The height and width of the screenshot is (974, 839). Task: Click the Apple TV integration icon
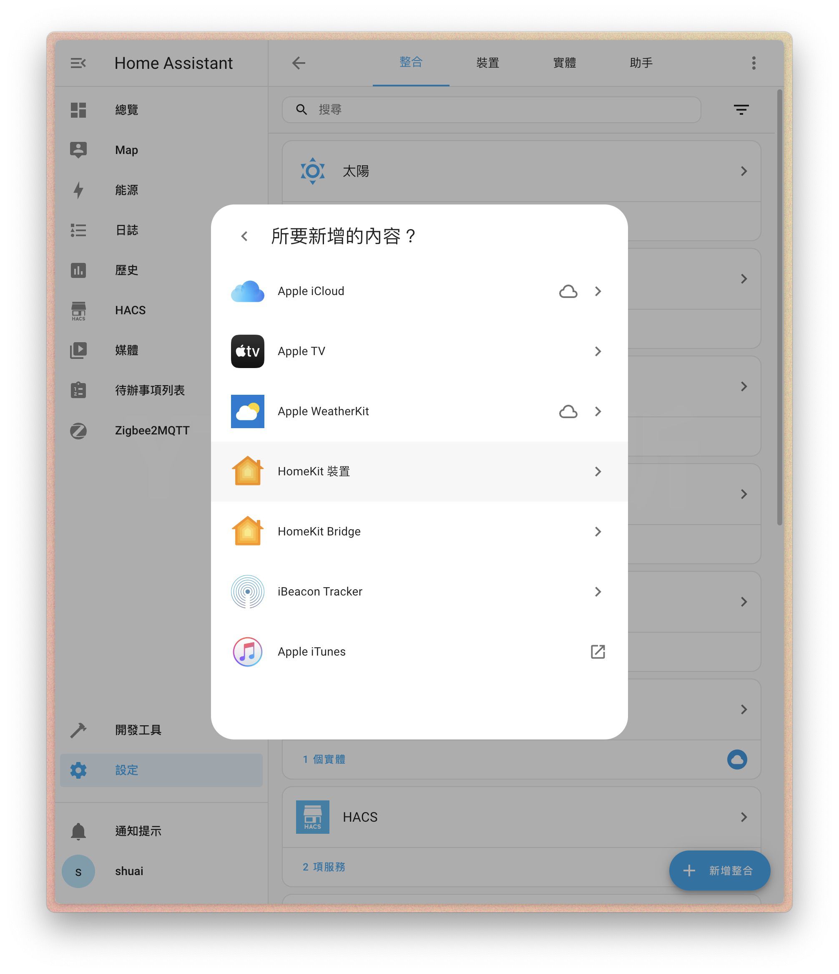pyautogui.click(x=248, y=351)
